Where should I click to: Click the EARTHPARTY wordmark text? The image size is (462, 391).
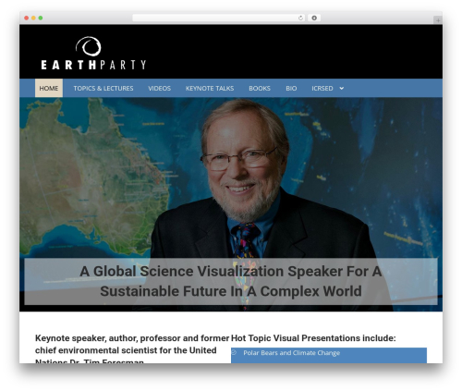[x=93, y=65]
